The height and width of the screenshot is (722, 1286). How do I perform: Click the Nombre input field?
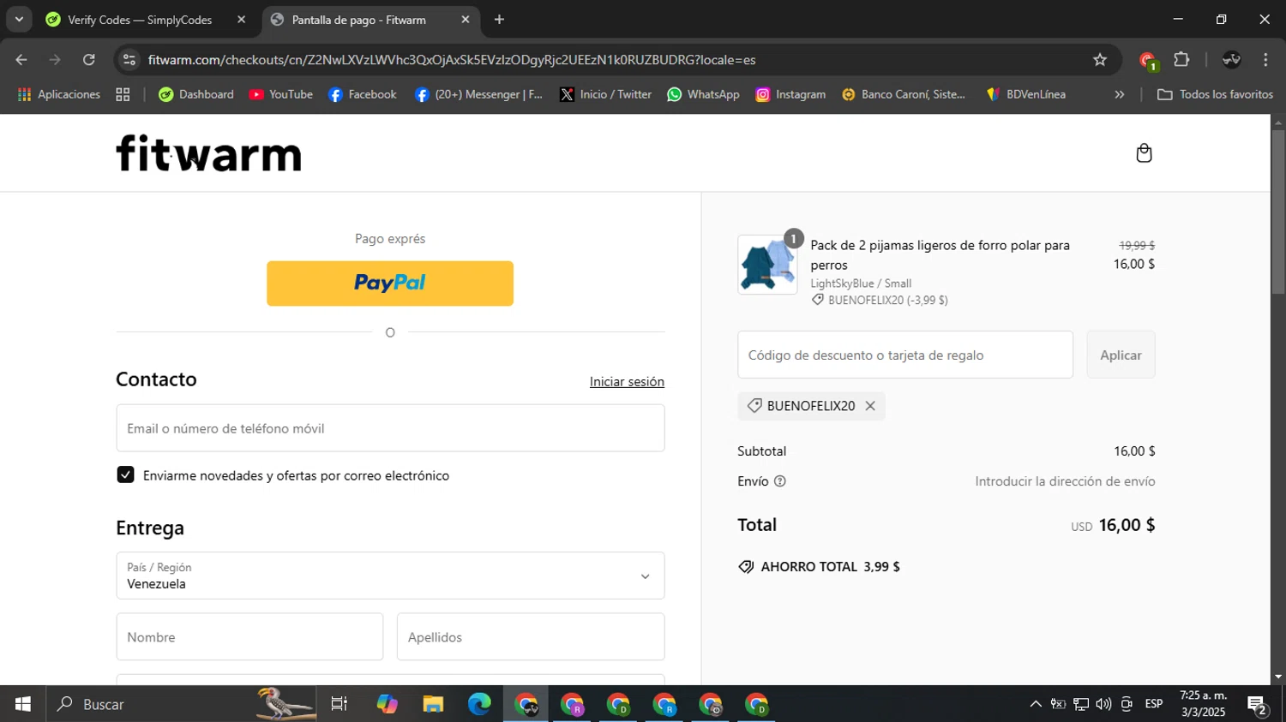click(x=249, y=637)
